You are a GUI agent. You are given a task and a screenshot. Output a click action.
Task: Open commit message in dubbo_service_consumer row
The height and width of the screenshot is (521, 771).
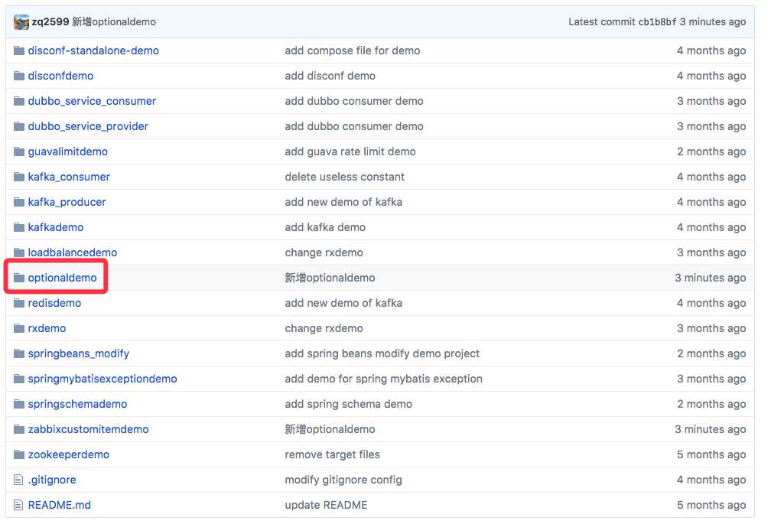(354, 101)
